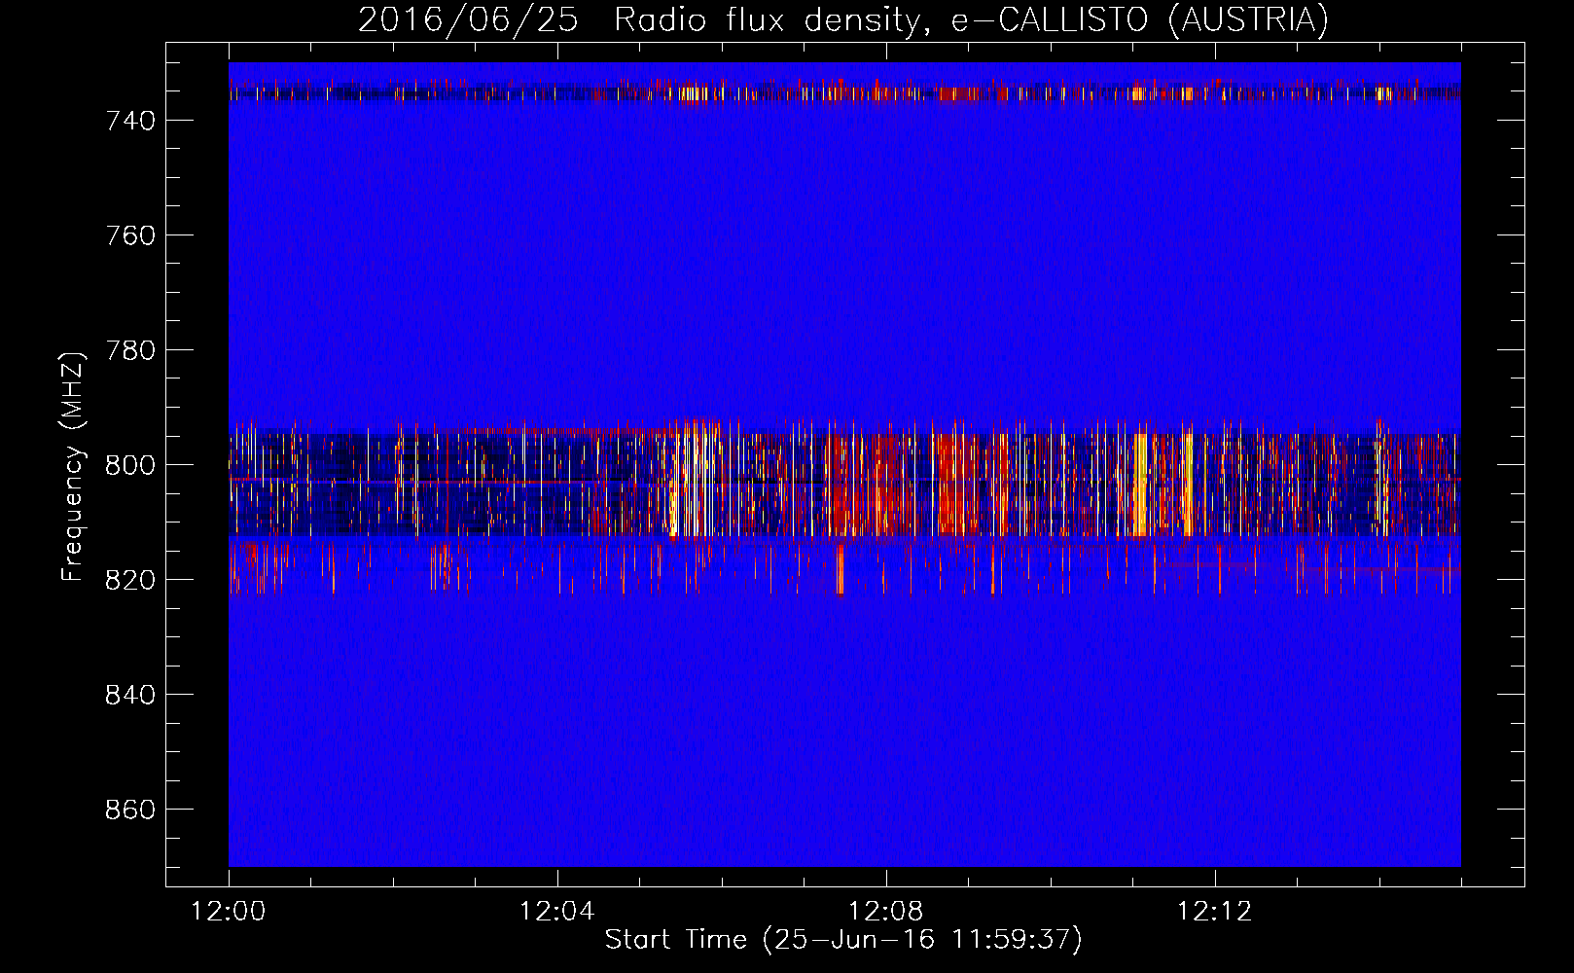Click the 12:04 time tick label

click(x=556, y=912)
